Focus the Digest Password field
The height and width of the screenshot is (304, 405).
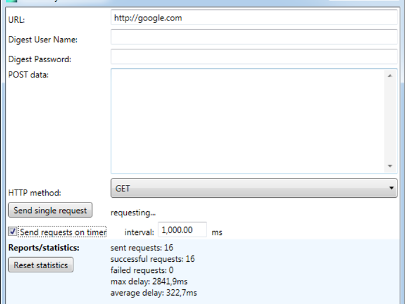point(254,56)
